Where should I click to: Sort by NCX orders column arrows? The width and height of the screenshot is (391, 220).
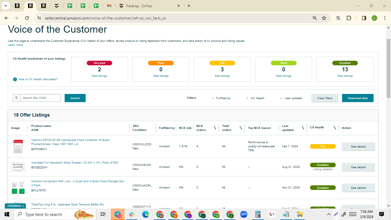pyautogui.click(x=215, y=128)
